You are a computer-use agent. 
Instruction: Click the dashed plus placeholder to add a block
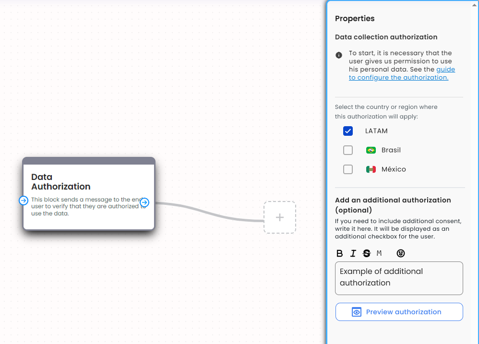(x=279, y=217)
